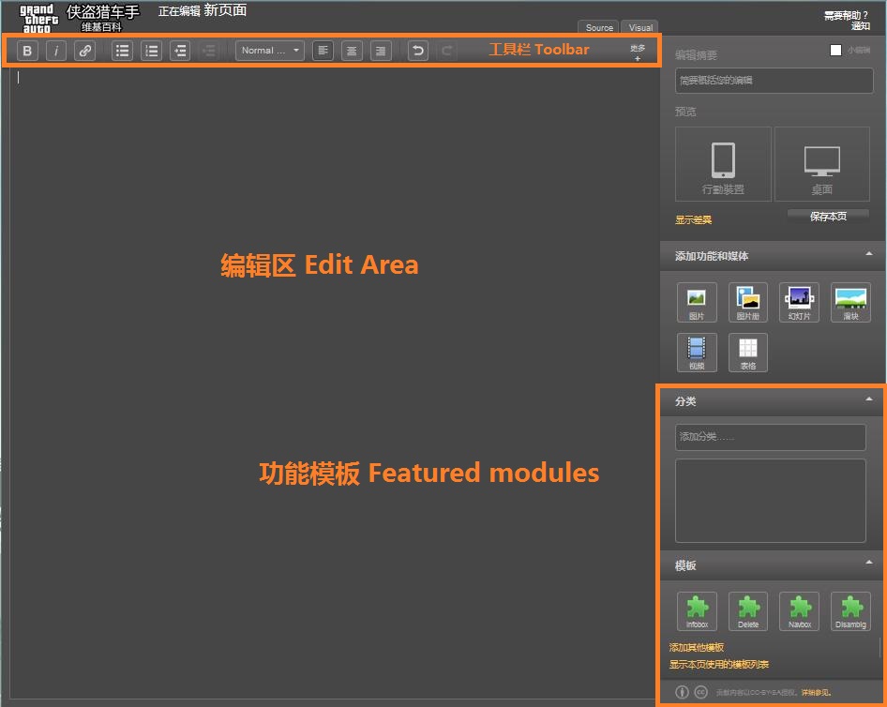Insert the Navbox template
This screenshot has height=707, width=887.
799,611
